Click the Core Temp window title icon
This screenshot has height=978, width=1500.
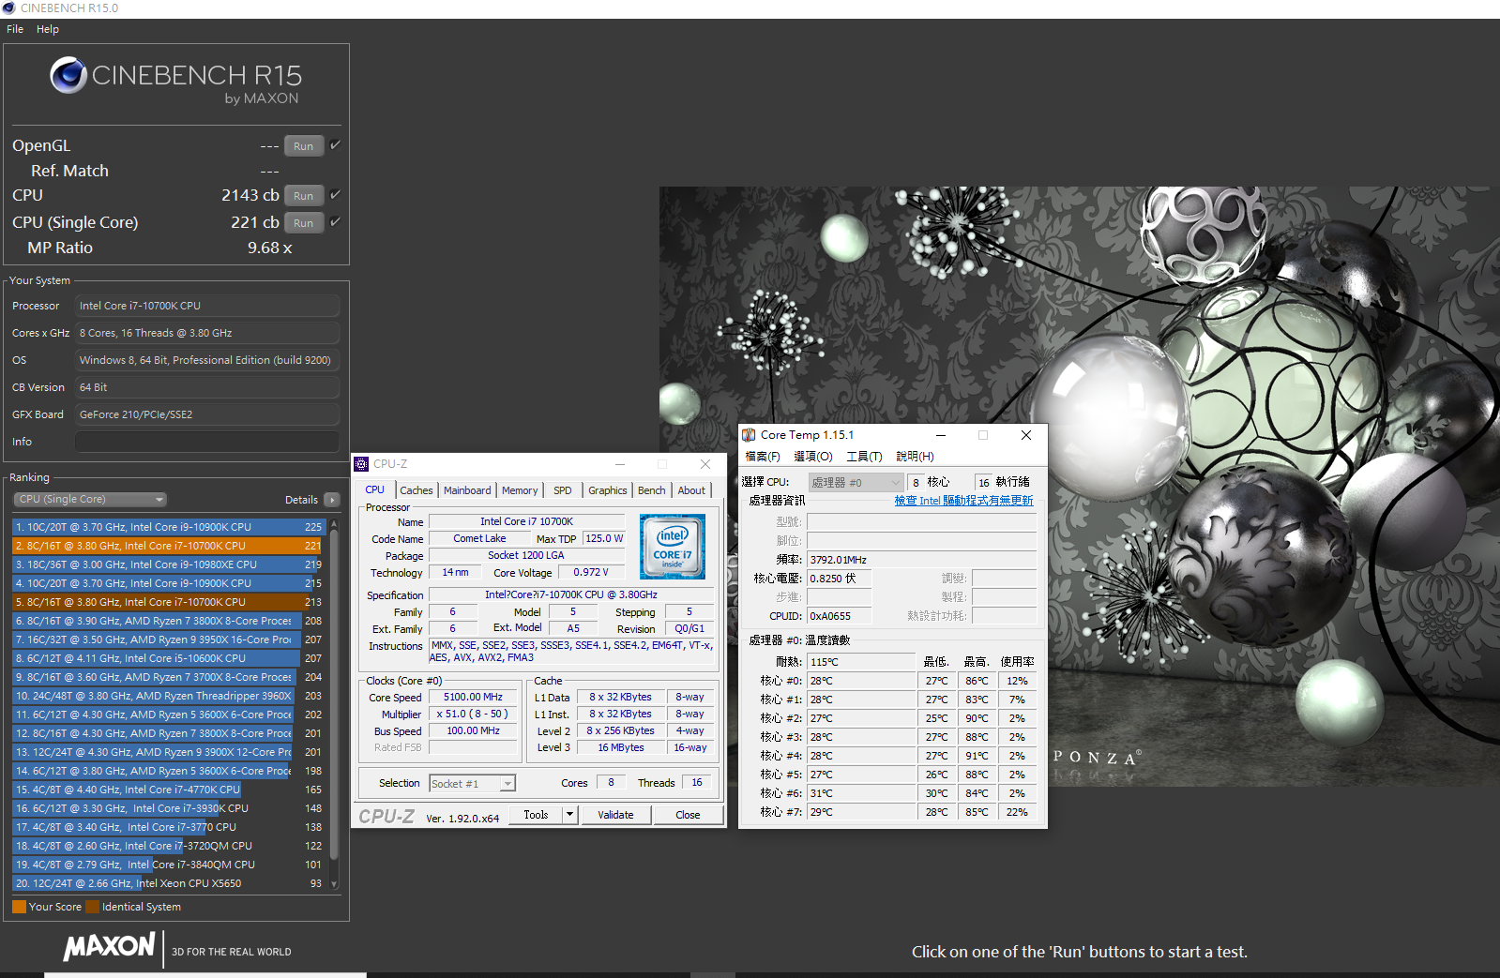(x=749, y=435)
